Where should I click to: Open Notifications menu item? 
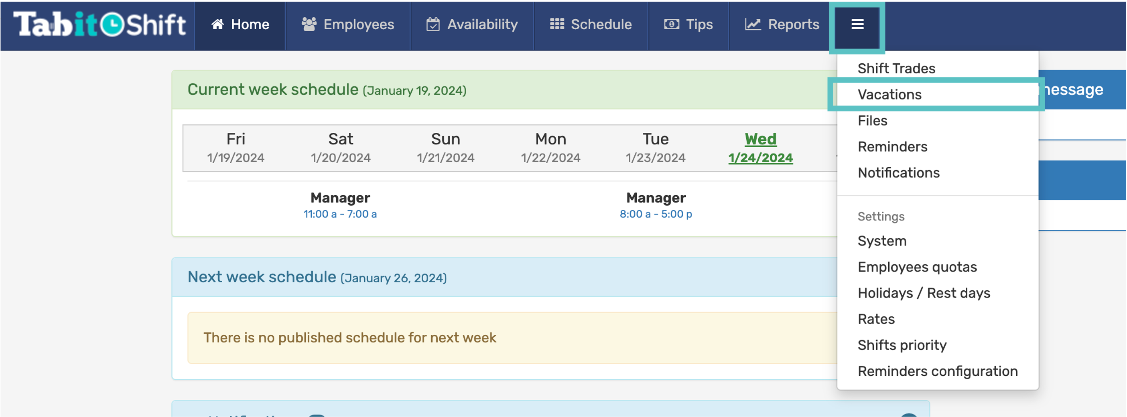pos(898,173)
